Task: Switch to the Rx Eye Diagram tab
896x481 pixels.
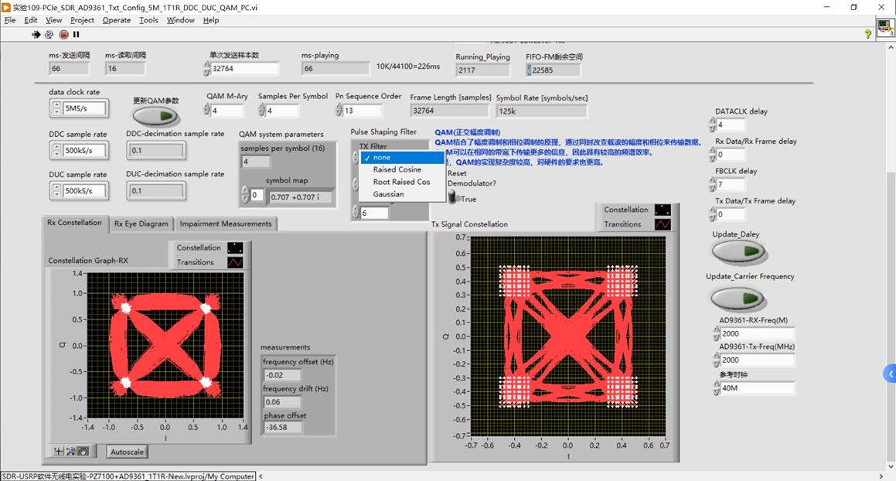Action: click(141, 223)
